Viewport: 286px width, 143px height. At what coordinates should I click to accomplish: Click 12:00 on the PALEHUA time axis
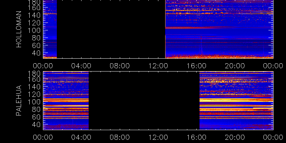pos(158,137)
